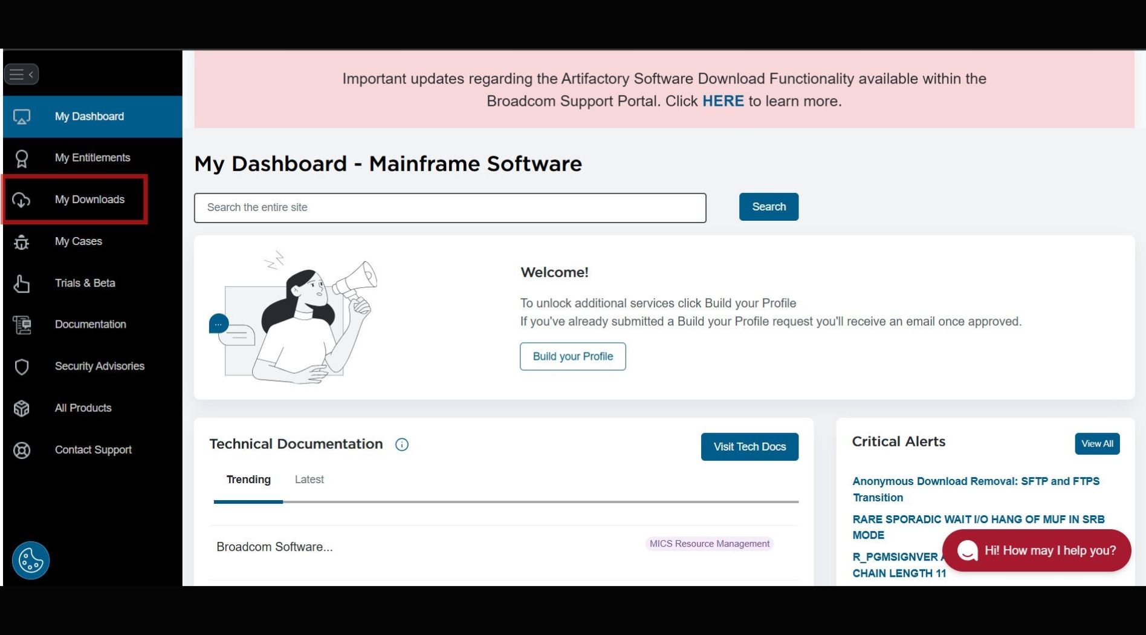Open My Dashboard monitor icon
The height and width of the screenshot is (635, 1146).
pyautogui.click(x=22, y=117)
